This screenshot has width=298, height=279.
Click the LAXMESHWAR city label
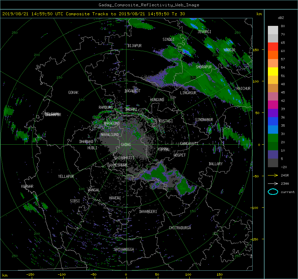click(x=118, y=165)
